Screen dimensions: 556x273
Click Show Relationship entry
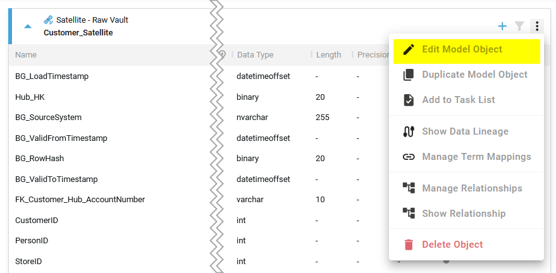(x=464, y=214)
